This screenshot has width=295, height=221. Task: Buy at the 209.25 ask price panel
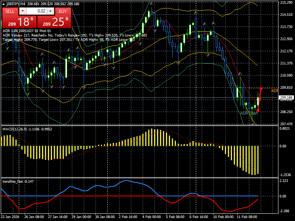point(54,22)
